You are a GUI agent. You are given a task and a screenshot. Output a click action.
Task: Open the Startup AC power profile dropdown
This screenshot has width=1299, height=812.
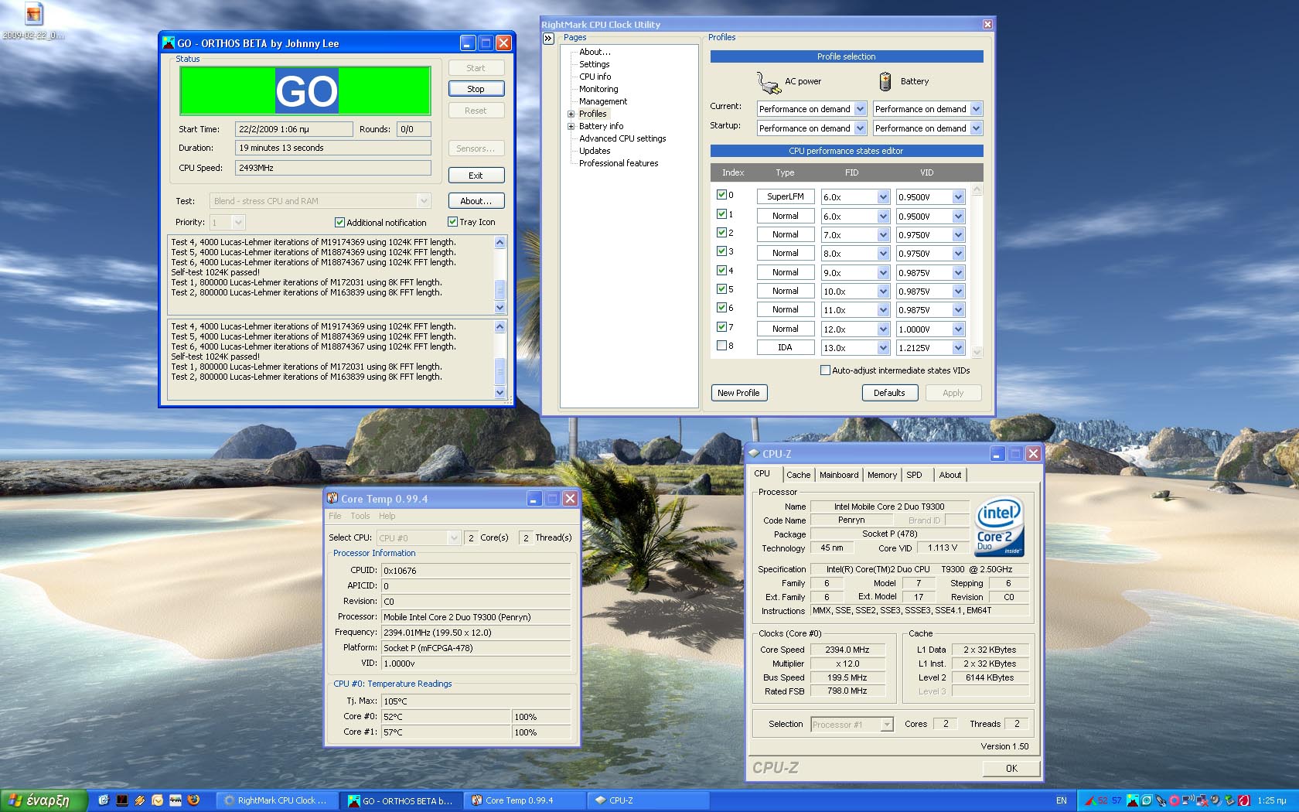tap(860, 128)
